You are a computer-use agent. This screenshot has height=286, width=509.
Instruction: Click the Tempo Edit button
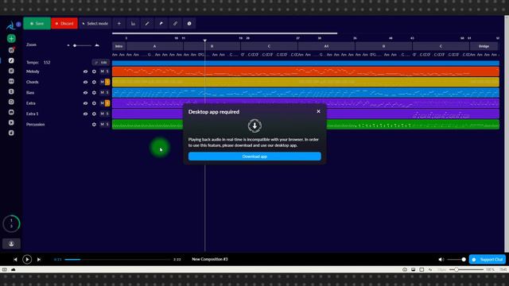tap(101, 62)
